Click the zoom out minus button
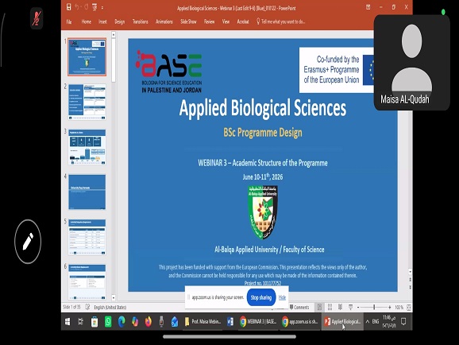459x345 pixels. click(x=358, y=307)
